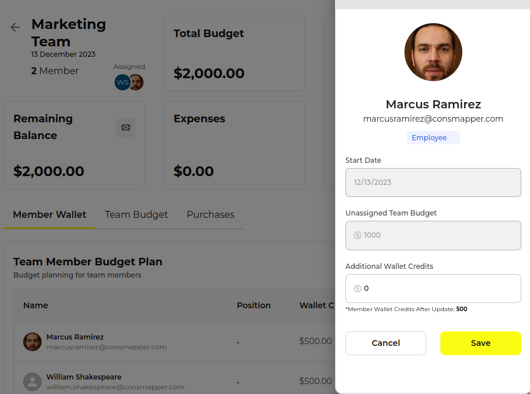Viewport: 530px width, 394px height.
Task: Switch to the Member Wallet tab
Action: [49, 214]
